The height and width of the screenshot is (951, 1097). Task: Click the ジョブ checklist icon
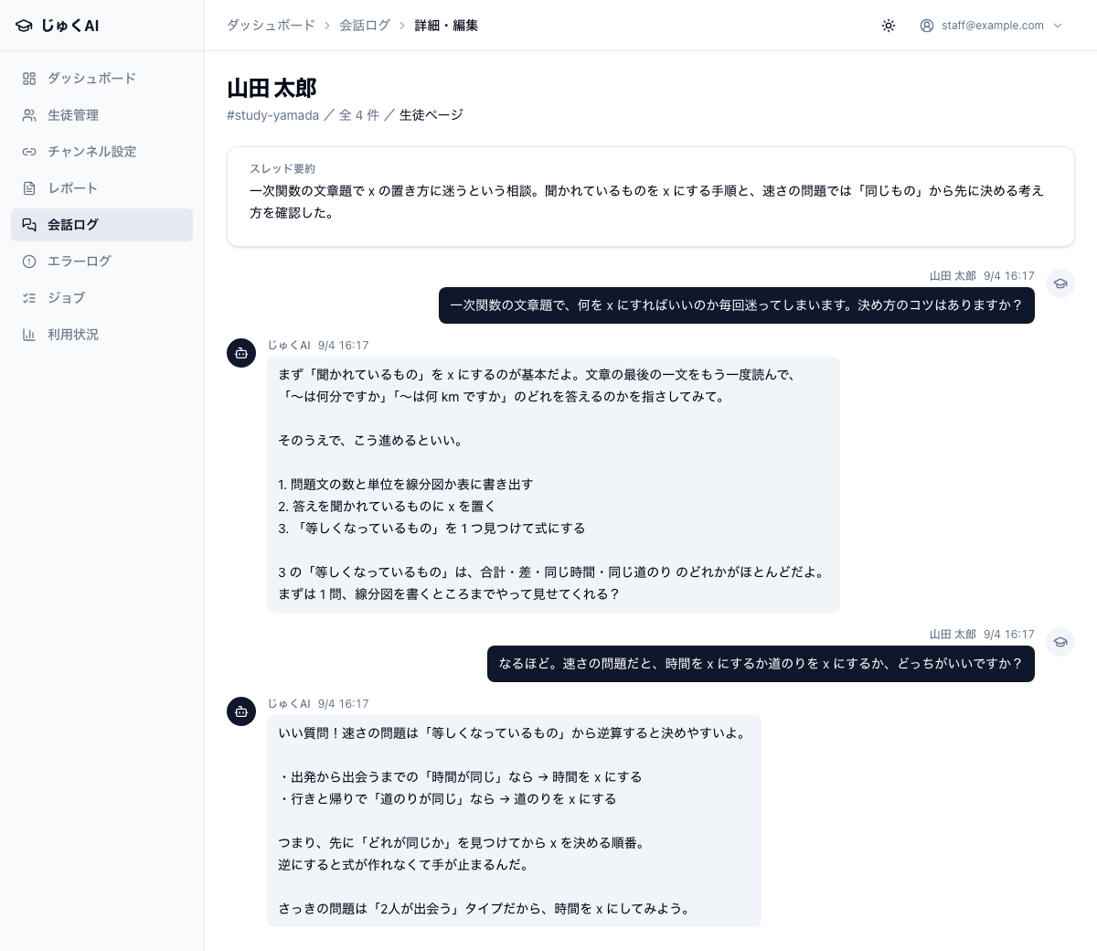coord(29,298)
